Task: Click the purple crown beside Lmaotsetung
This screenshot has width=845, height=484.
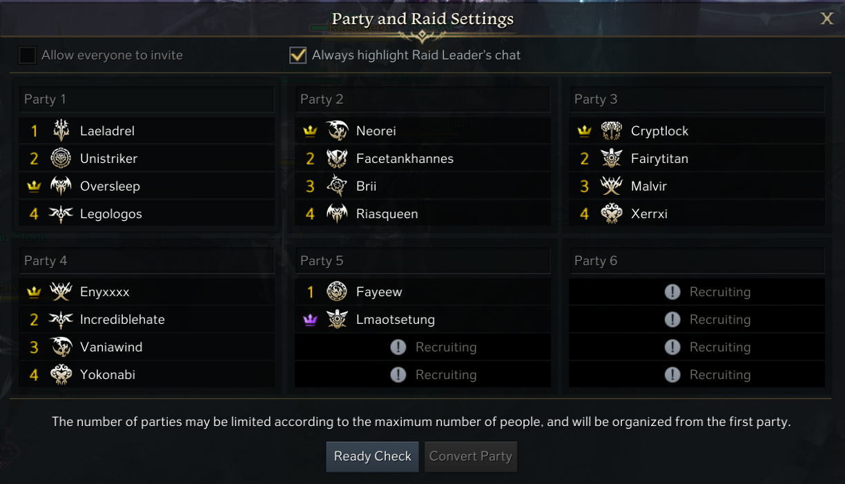Action: click(x=310, y=320)
